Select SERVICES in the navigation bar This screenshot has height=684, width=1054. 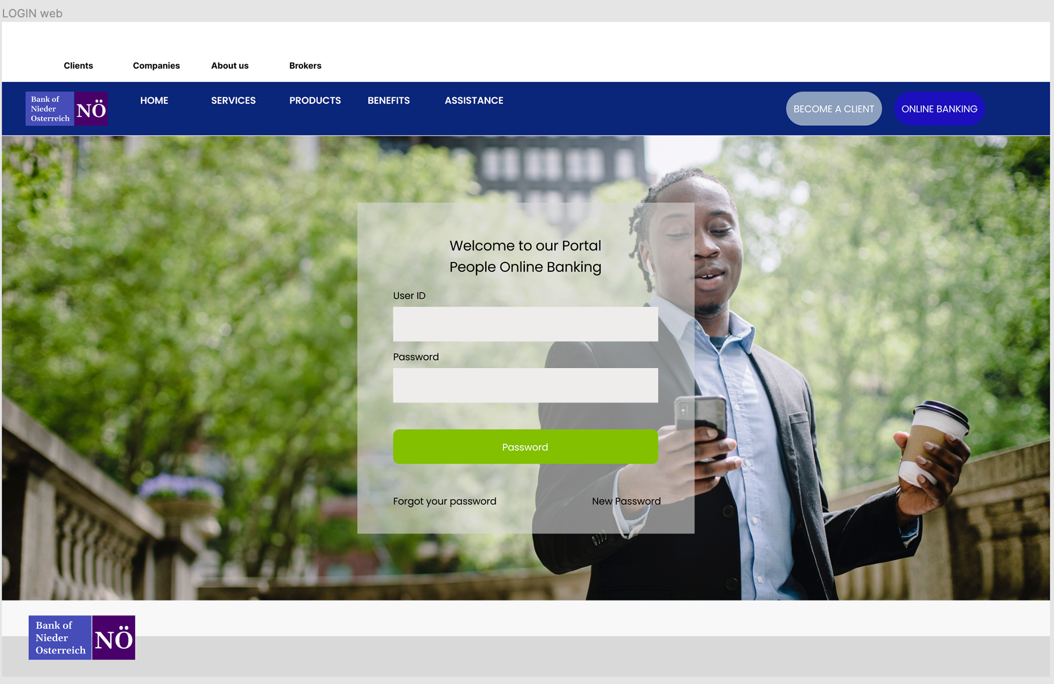(233, 100)
